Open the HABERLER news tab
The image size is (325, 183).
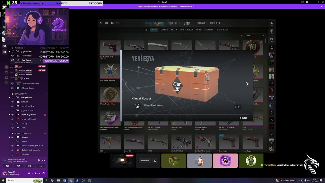pos(215,23)
